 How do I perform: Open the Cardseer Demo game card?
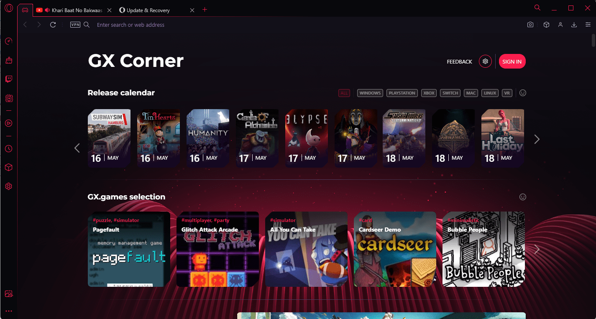395,249
